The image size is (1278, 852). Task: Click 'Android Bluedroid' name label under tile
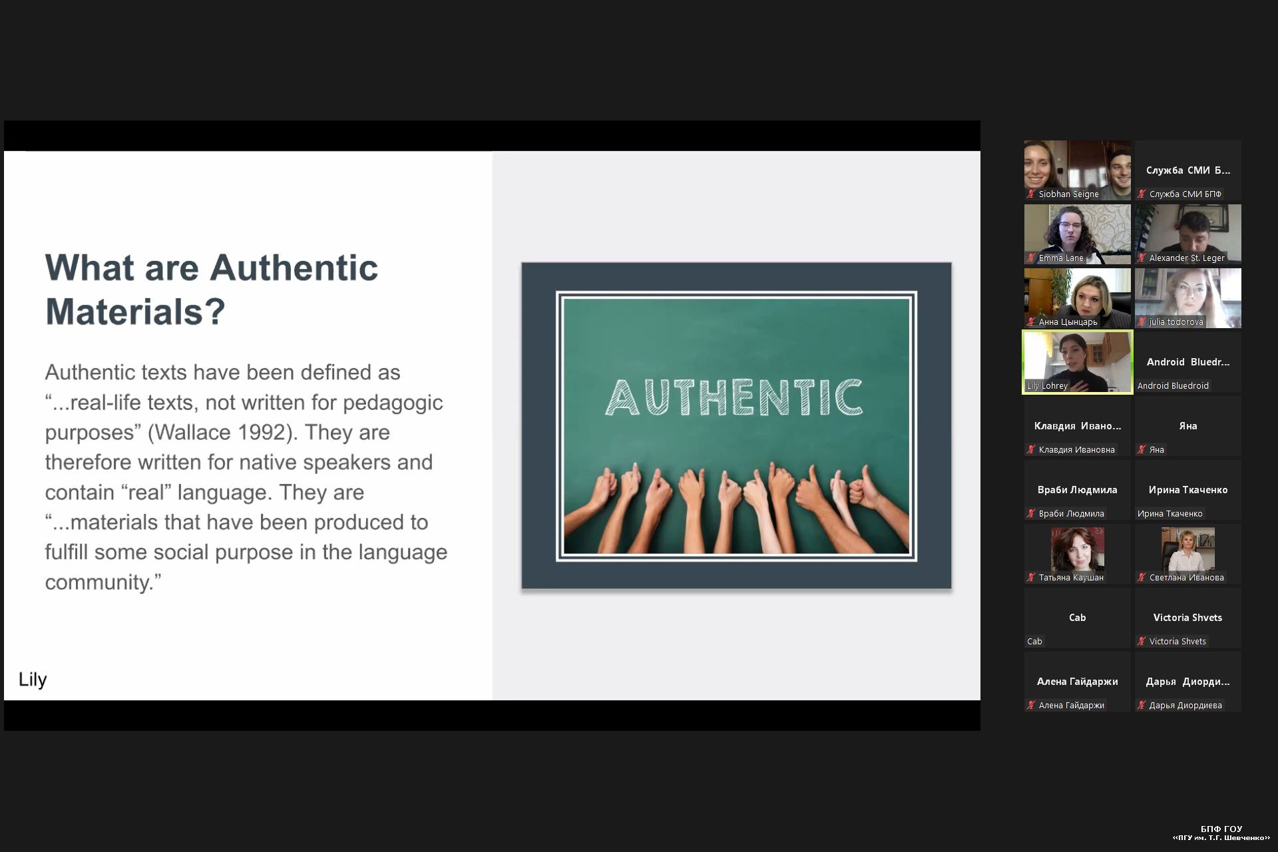tap(1173, 386)
